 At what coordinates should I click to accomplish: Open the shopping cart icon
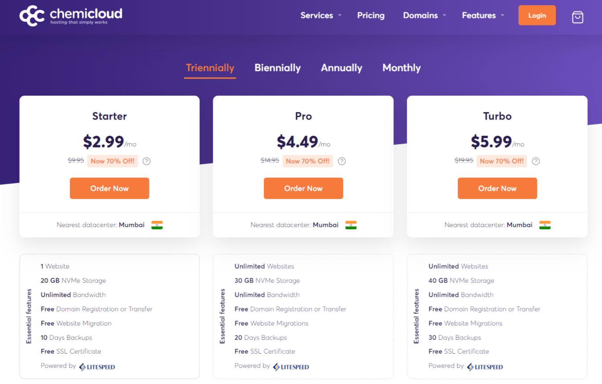577,17
